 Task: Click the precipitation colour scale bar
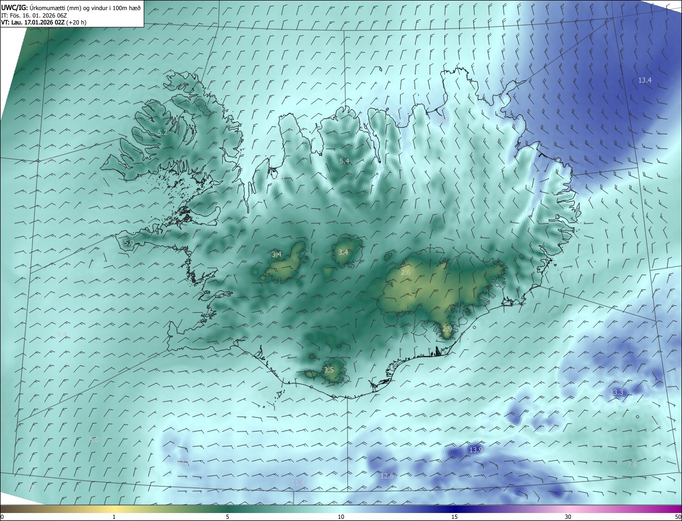[341, 509]
